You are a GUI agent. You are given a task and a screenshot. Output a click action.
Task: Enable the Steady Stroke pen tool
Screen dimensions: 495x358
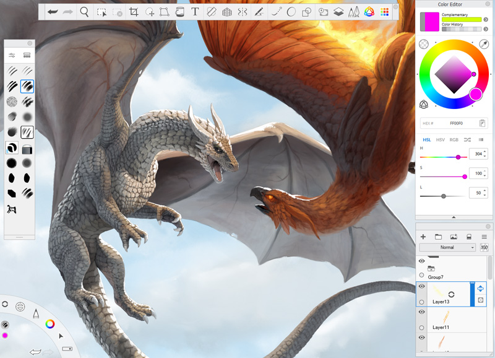pos(259,12)
